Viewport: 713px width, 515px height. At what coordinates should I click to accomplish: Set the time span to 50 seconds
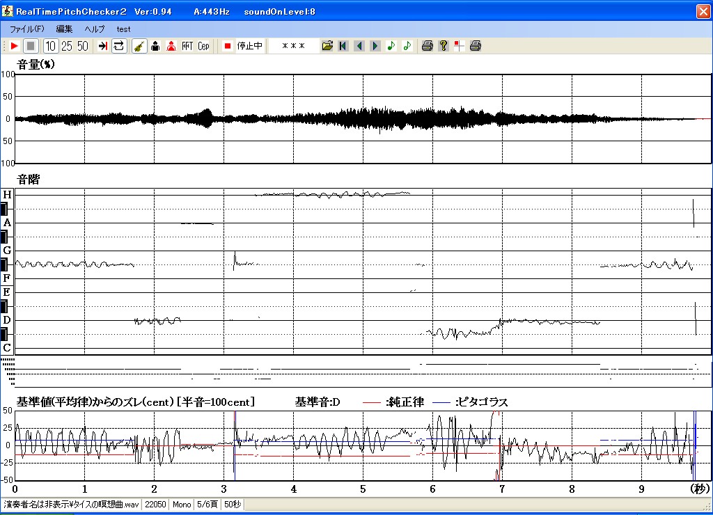tap(83, 46)
